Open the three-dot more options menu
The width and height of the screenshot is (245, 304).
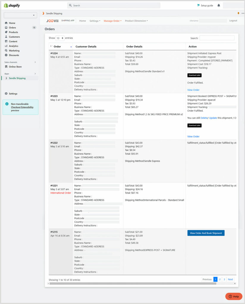pos(243,13)
